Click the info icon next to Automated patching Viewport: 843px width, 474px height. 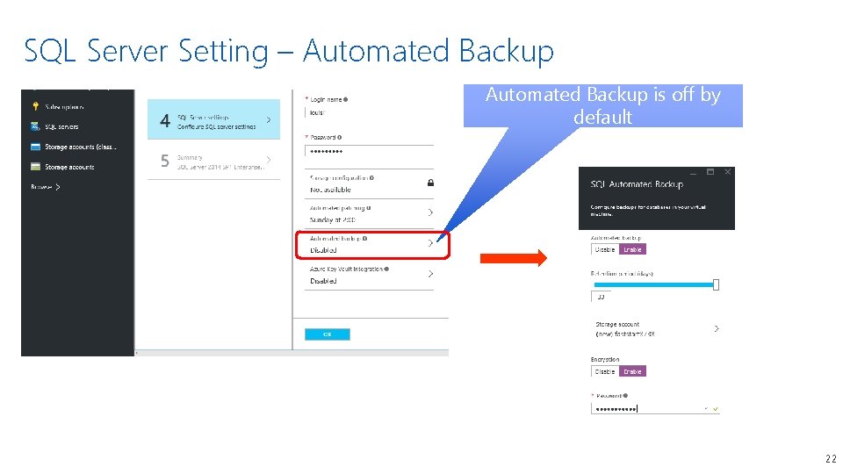368,207
